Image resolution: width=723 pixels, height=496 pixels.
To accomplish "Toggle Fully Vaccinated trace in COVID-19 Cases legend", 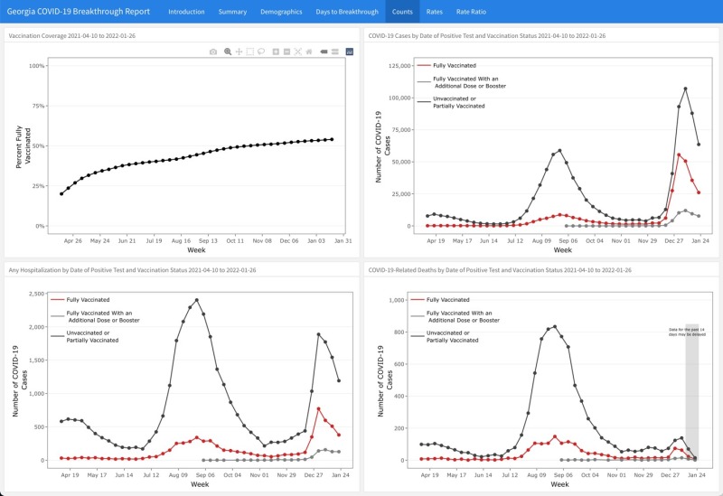I will 446,65.
